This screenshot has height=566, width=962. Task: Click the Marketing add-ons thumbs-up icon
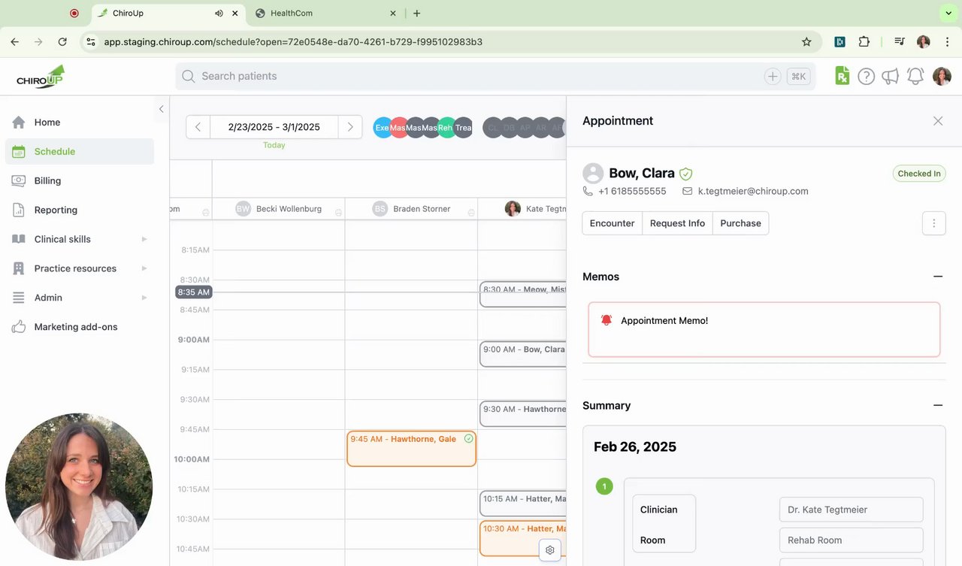(x=19, y=327)
